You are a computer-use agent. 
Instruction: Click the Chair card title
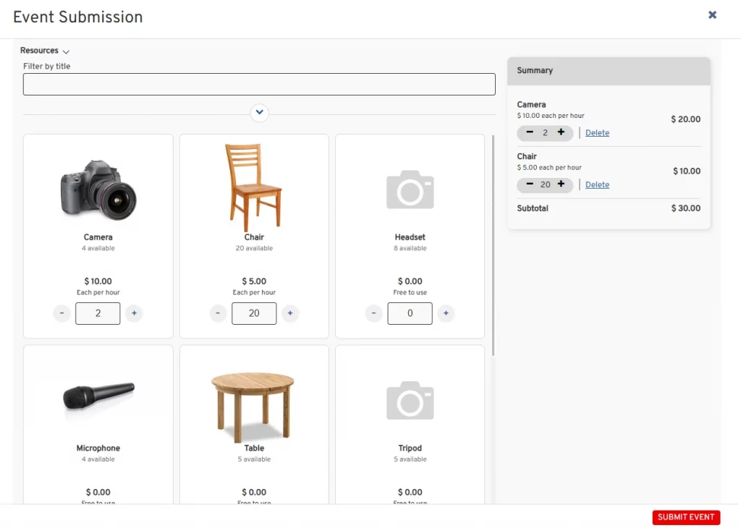click(x=254, y=237)
